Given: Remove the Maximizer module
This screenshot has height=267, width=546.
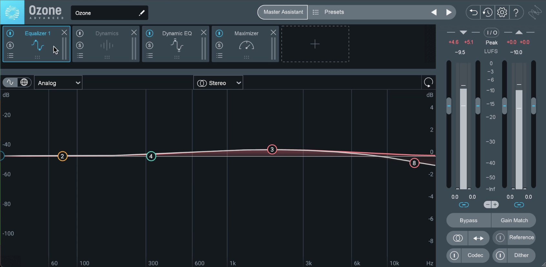Looking at the screenshot, I should [x=273, y=33].
